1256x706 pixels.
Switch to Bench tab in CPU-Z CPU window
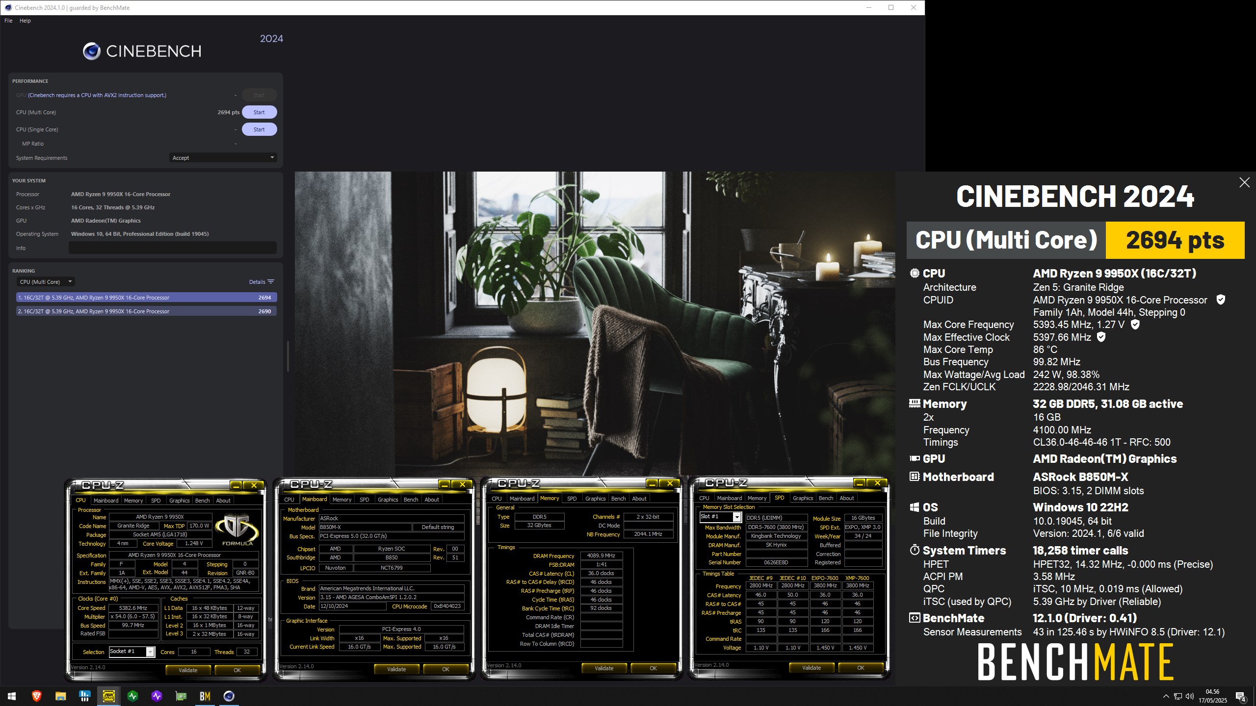[x=202, y=501]
